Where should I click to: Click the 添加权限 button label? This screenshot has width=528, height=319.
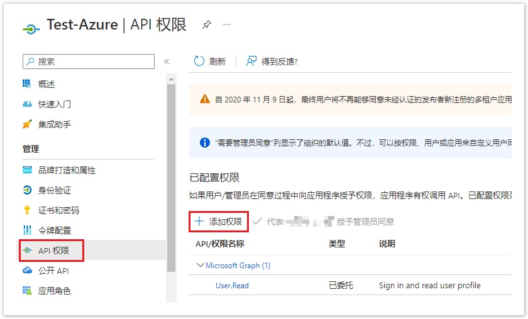pos(225,222)
